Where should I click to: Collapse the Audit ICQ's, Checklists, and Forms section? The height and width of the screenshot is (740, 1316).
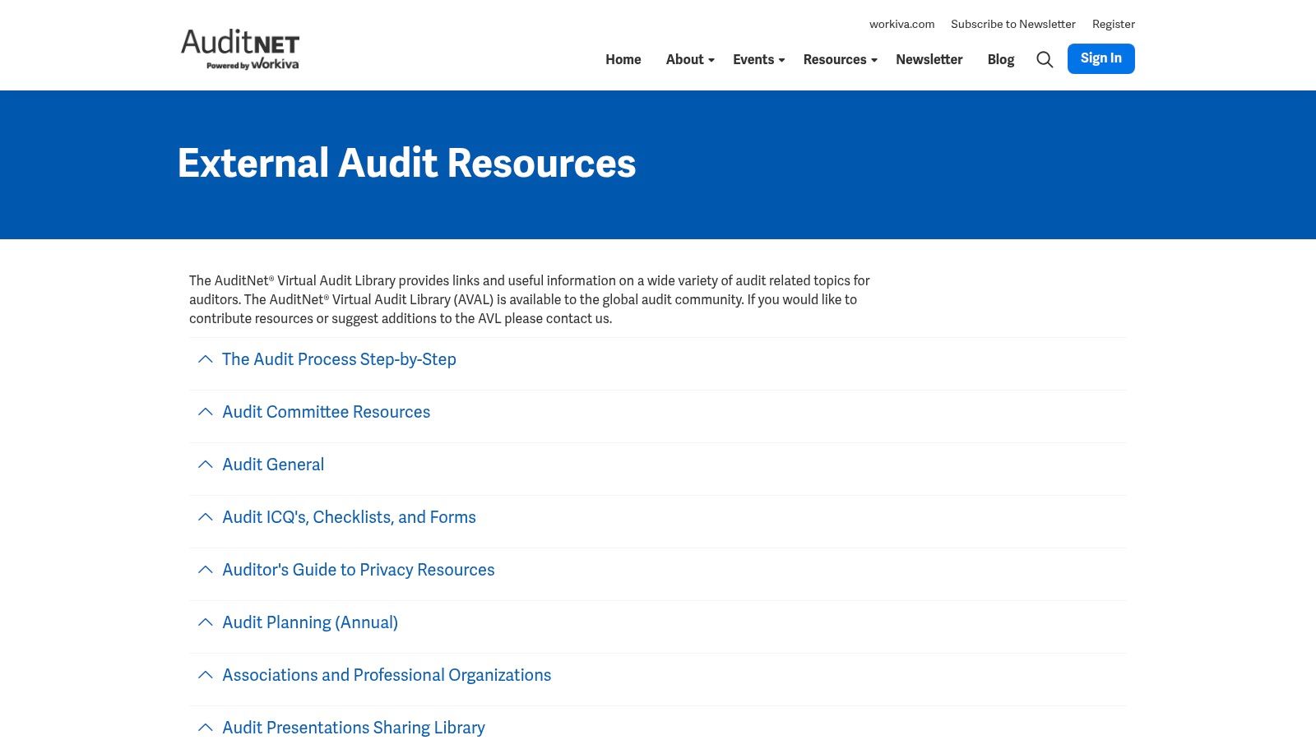205,517
